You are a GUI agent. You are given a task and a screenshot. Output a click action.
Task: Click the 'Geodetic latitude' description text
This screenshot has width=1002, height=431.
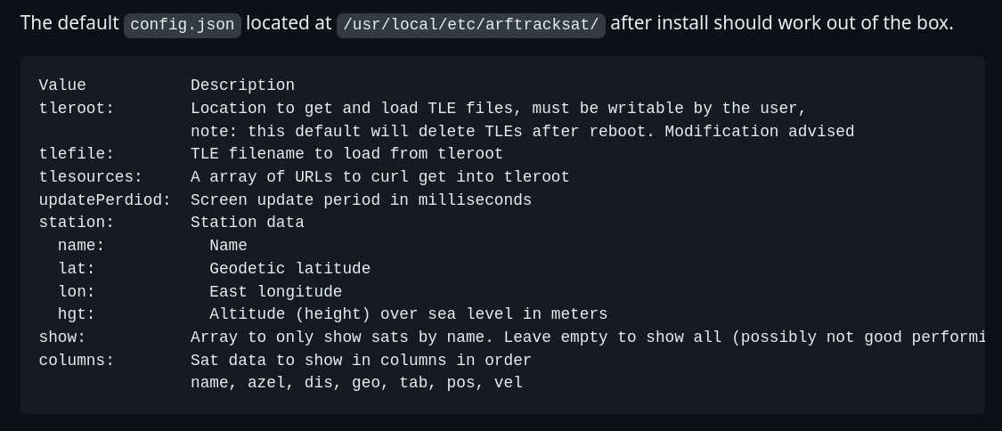(x=289, y=269)
